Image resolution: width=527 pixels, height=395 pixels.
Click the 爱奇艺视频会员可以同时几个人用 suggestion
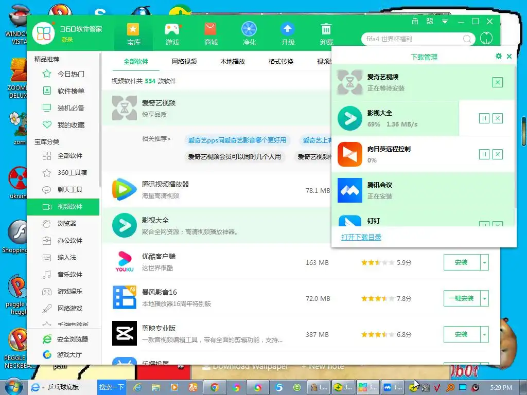click(x=235, y=156)
